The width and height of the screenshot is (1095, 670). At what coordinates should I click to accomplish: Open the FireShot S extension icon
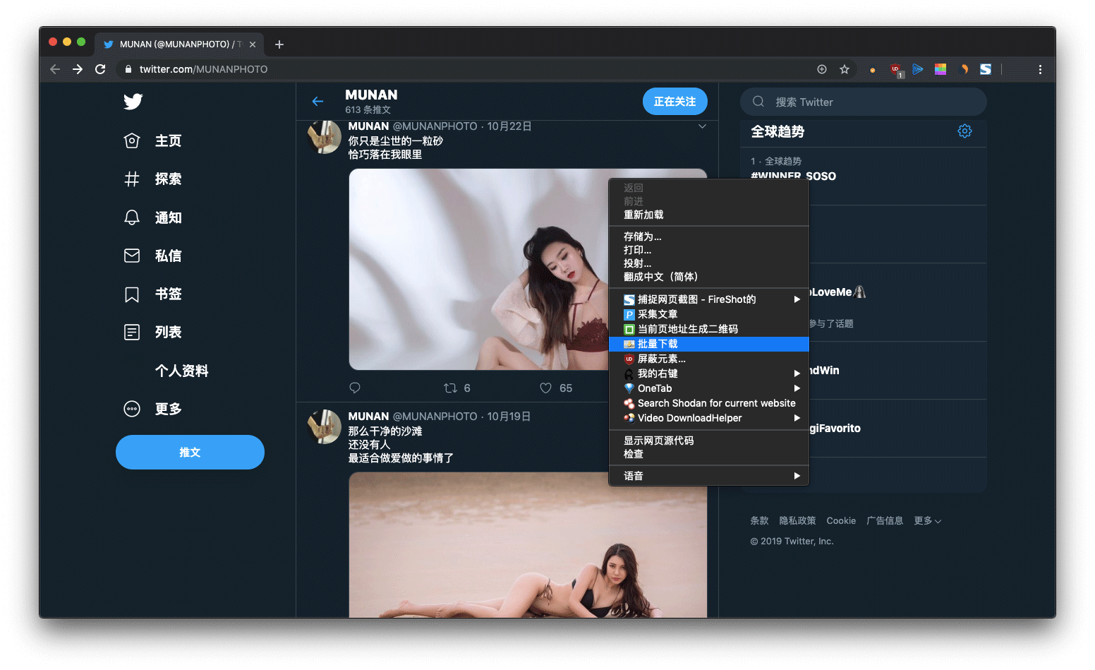click(x=986, y=69)
